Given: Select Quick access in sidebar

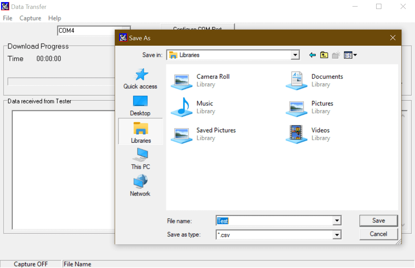Looking at the screenshot, I should pyautogui.click(x=140, y=79).
